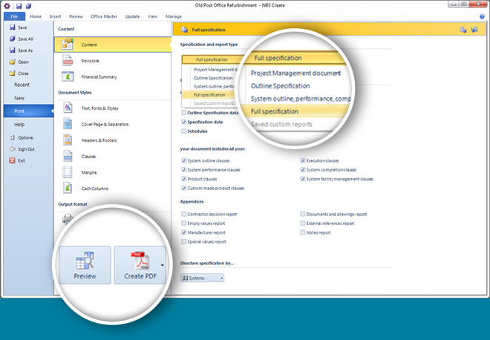Select the Headers & Footers icon
Image resolution: width=490 pixels, height=340 pixels.
click(68, 140)
